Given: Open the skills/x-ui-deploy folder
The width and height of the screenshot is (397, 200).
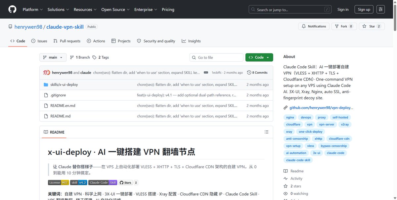Looking at the screenshot, I should click(x=64, y=84).
